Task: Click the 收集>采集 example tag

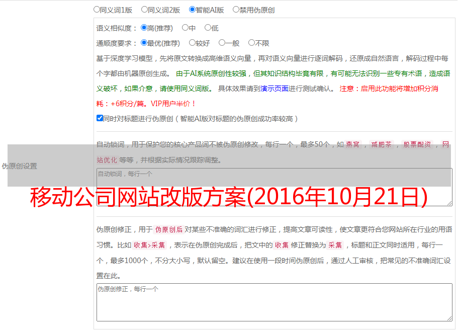Action: [149, 245]
